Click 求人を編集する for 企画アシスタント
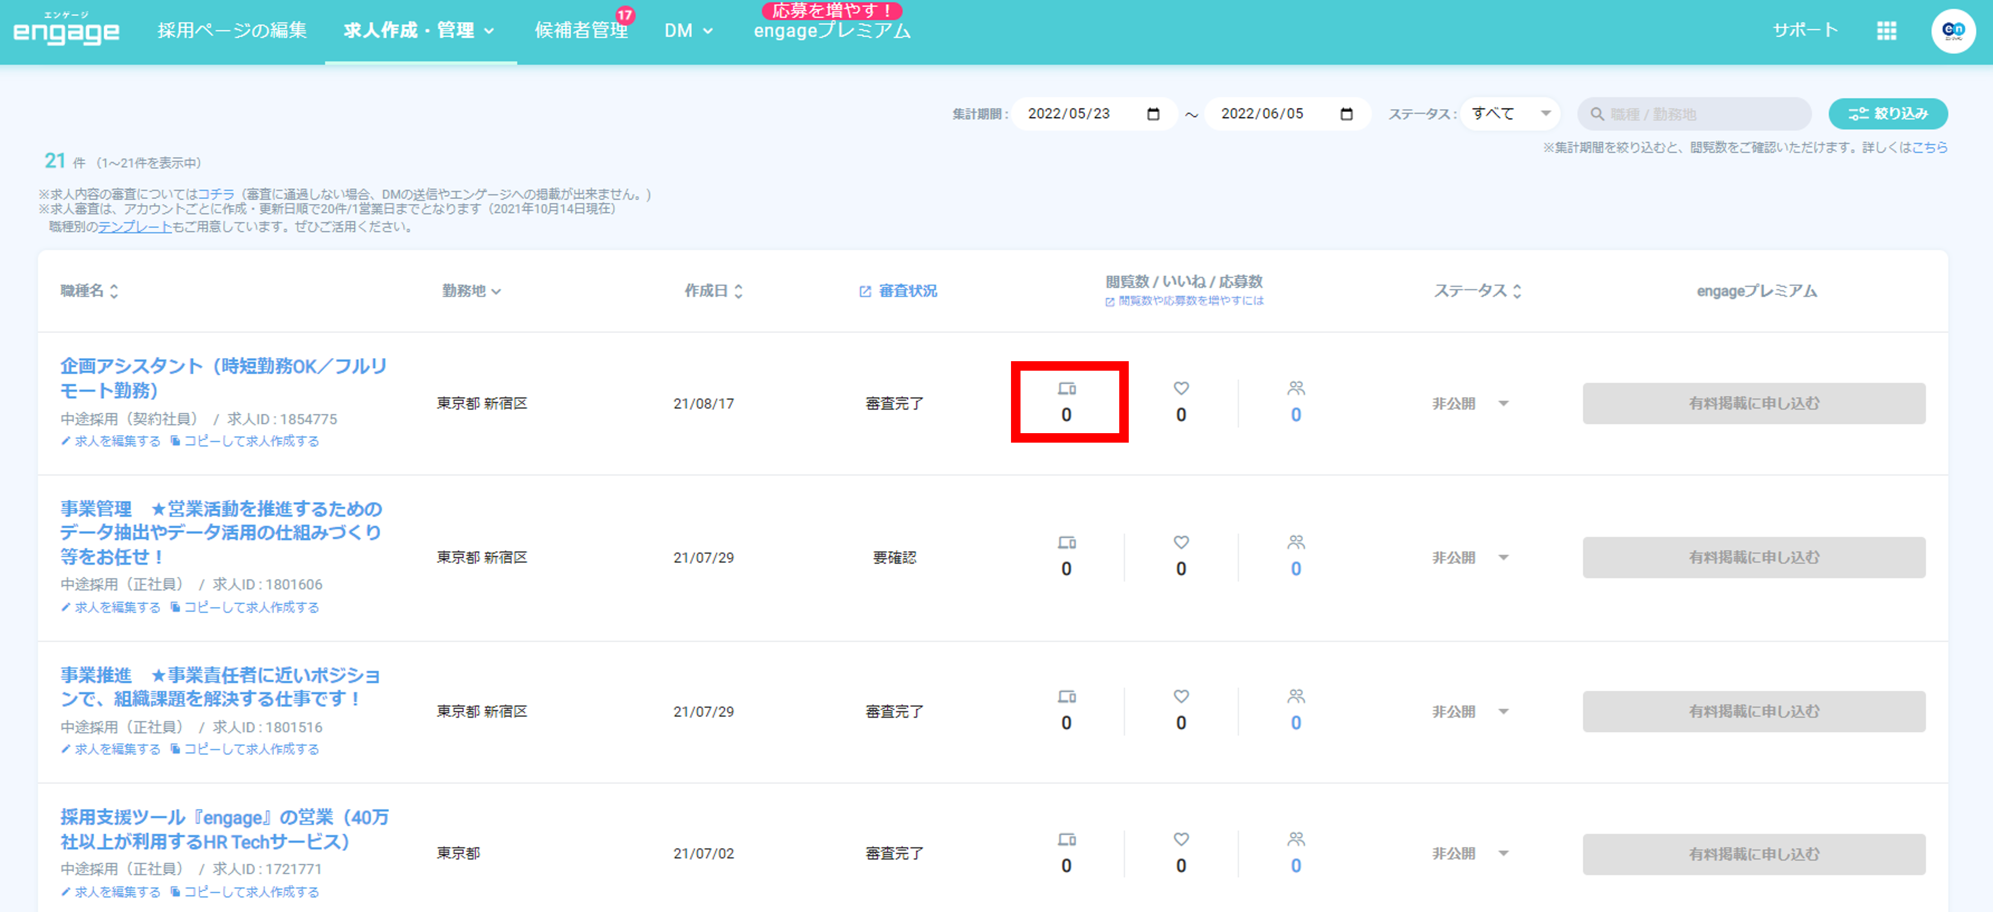1993x912 pixels. (111, 440)
